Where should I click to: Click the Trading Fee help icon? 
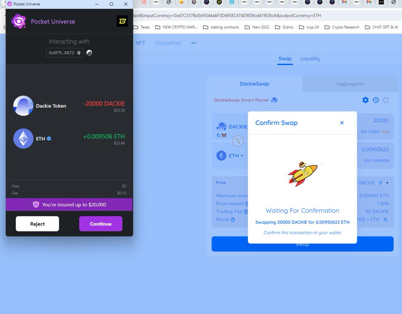tap(246, 212)
